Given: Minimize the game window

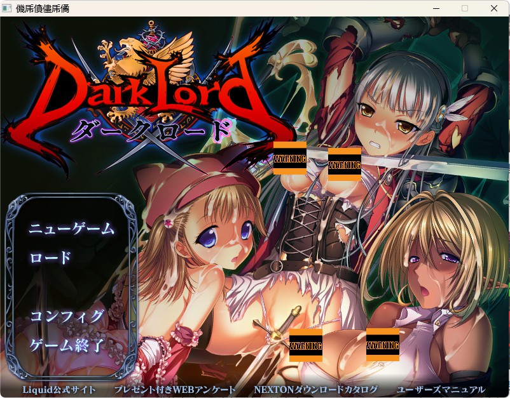Looking at the screenshot, I should (436, 8).
